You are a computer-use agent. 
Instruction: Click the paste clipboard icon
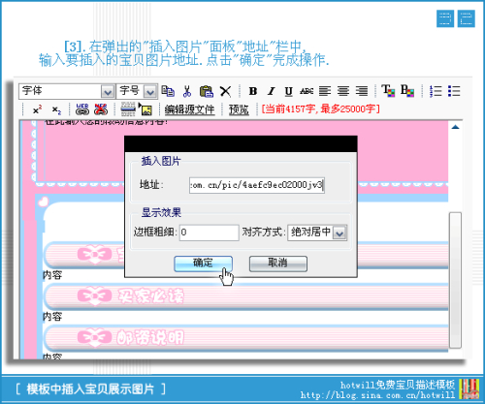[x=207, y=91]
